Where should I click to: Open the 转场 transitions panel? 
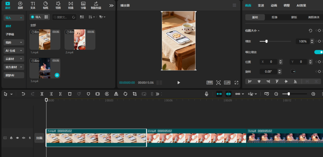[71, 5]
